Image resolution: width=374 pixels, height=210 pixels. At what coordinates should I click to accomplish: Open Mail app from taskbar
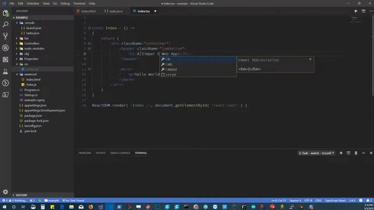tap(81, 207)
